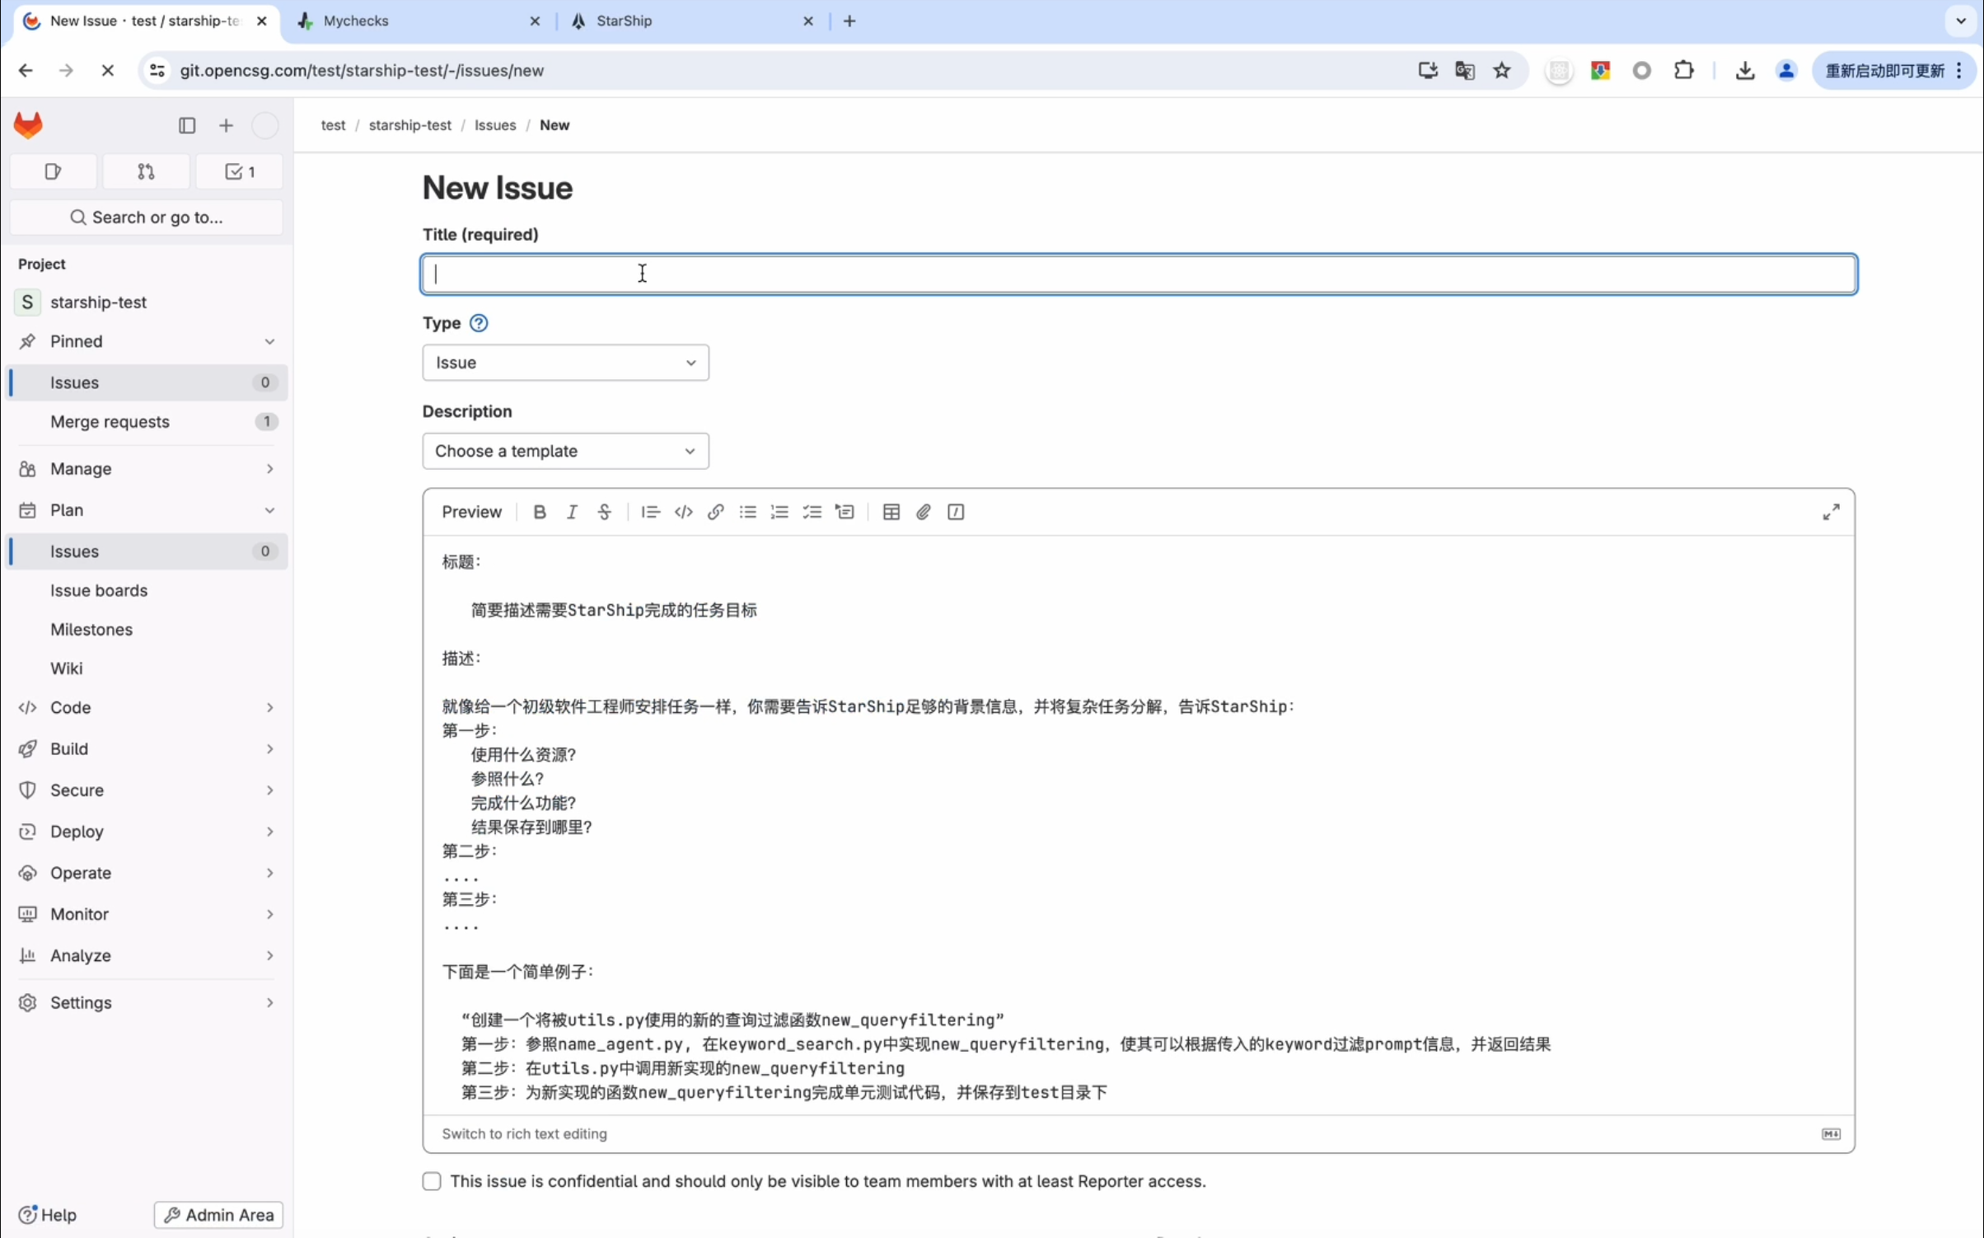Select the Code block icon
The image size is (1984, 1238).
click(683, 512)
